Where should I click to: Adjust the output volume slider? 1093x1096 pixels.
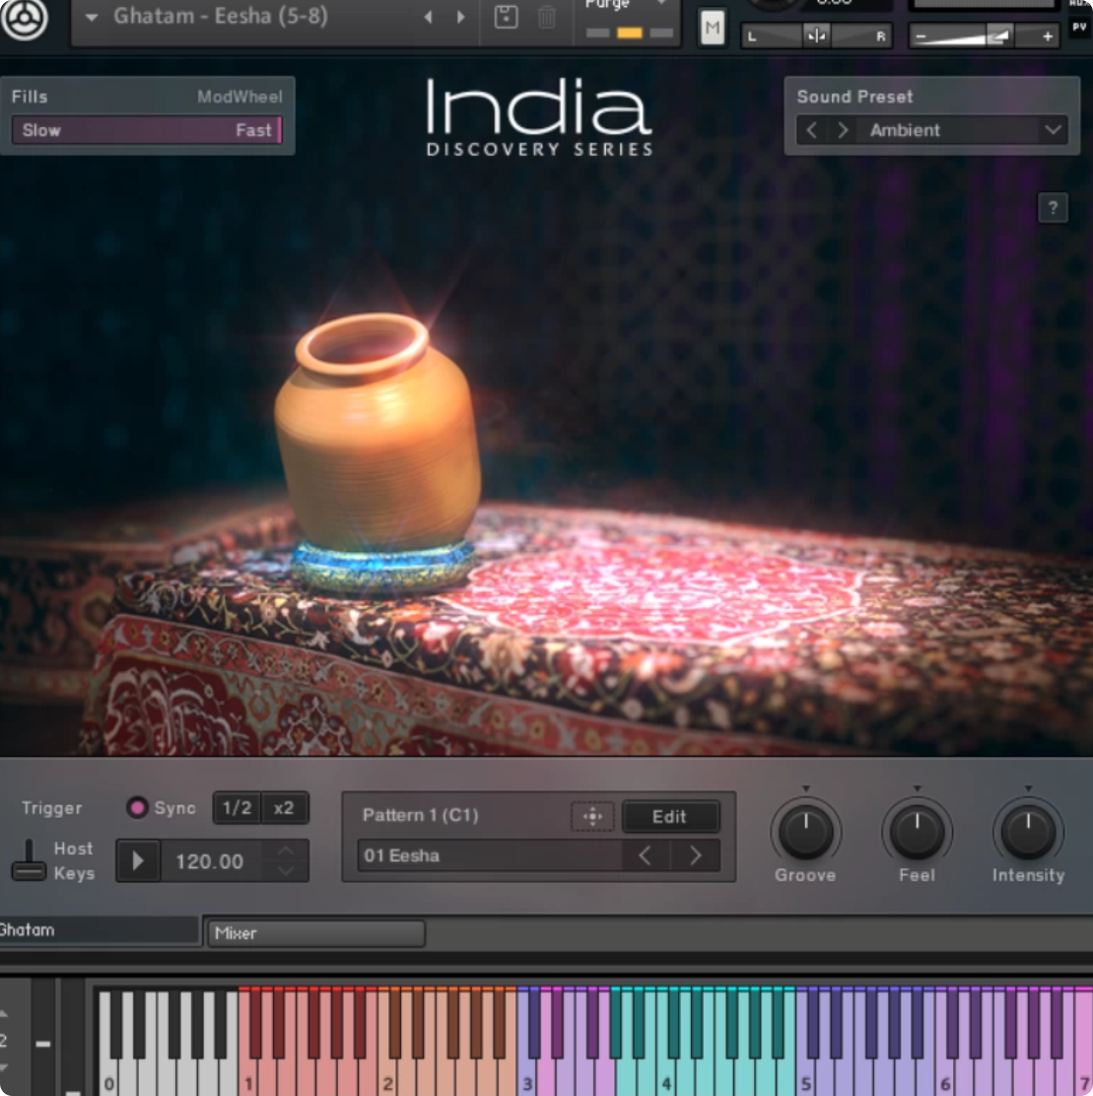click(x=984, y=36)
